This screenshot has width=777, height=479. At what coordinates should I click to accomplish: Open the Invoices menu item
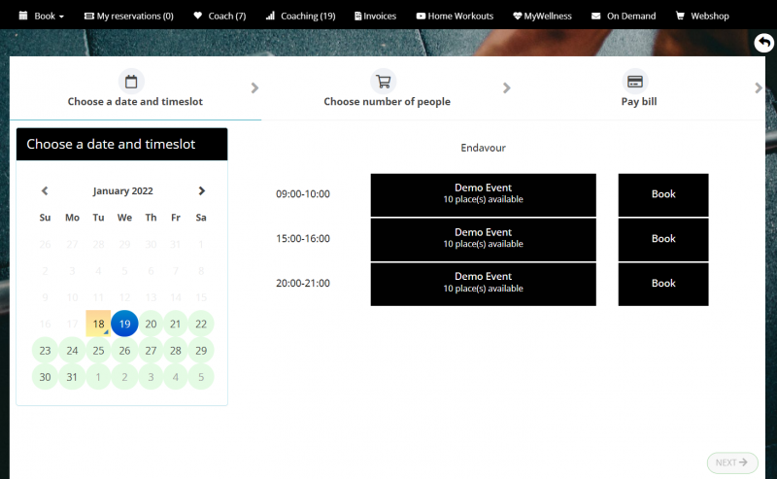pyautogui.click(x=375, y=16)
